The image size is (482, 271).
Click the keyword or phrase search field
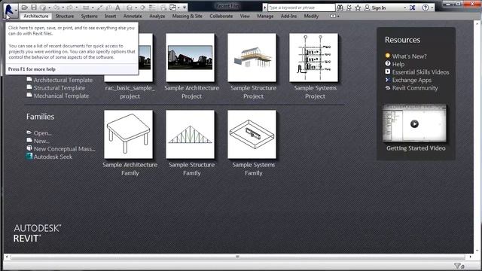click(x=301, y=8)
